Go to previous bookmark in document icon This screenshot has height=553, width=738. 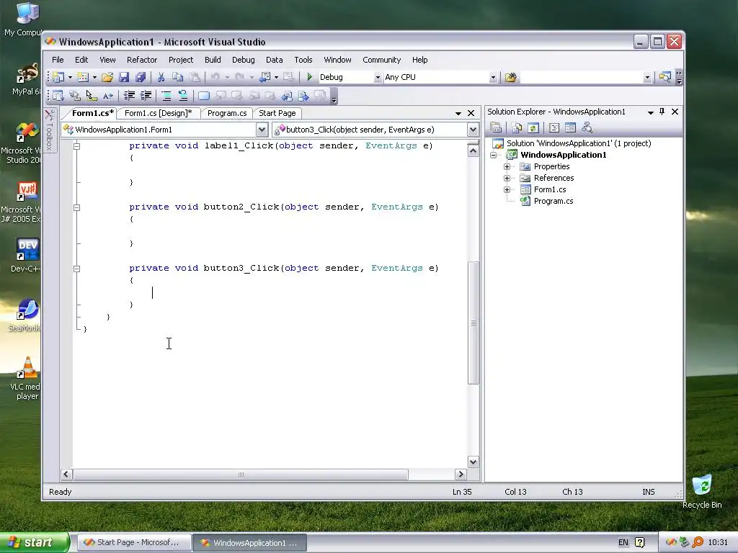coord(287,96)
